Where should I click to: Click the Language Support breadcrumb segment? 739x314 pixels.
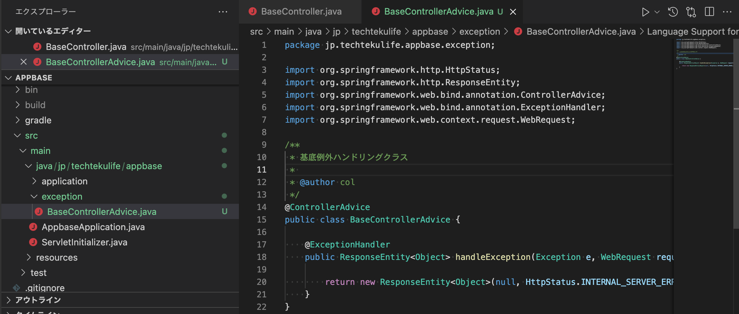(692, 32)
